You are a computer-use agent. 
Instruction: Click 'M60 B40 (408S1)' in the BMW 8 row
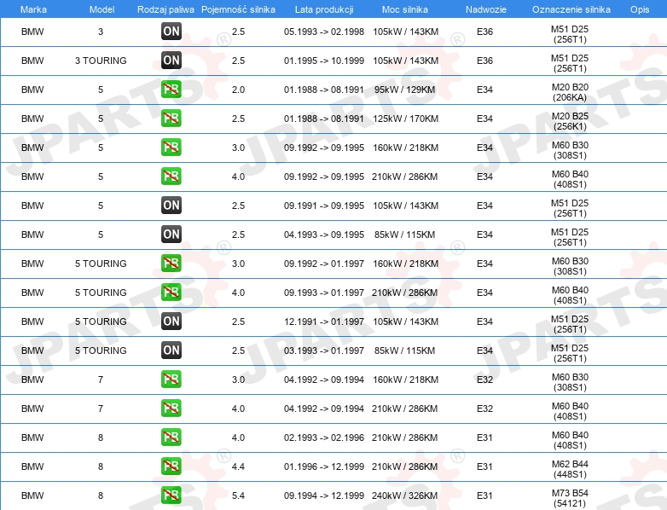pyautogui.click(x=570, y=440)
